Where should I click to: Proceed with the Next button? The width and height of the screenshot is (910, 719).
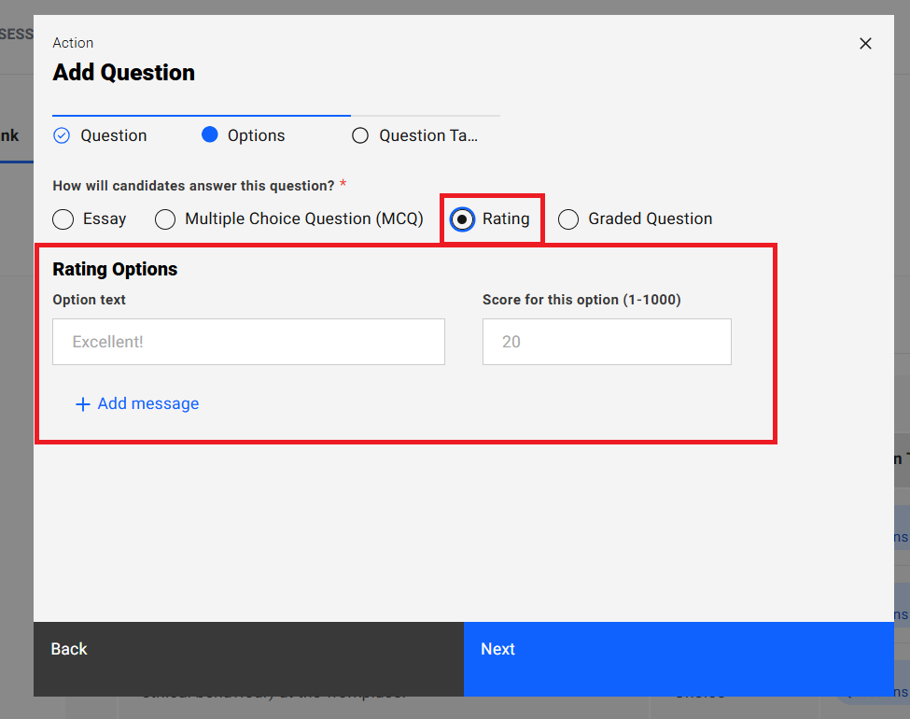678,649
